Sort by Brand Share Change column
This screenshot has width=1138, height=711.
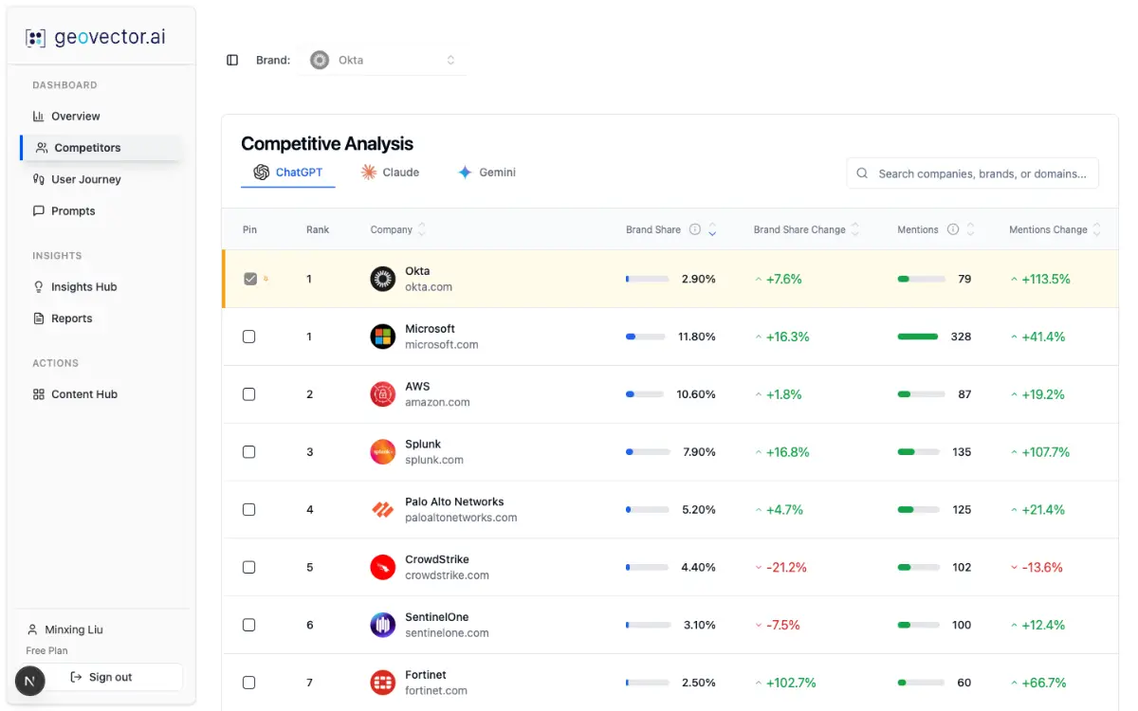(855, 229)
